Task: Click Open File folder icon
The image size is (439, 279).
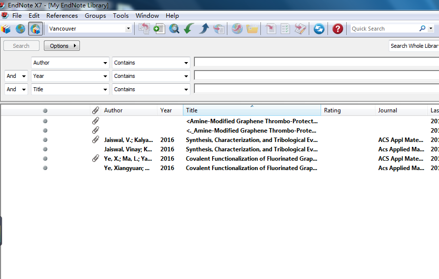Action: pyautogui.click(x=252, y=29)
